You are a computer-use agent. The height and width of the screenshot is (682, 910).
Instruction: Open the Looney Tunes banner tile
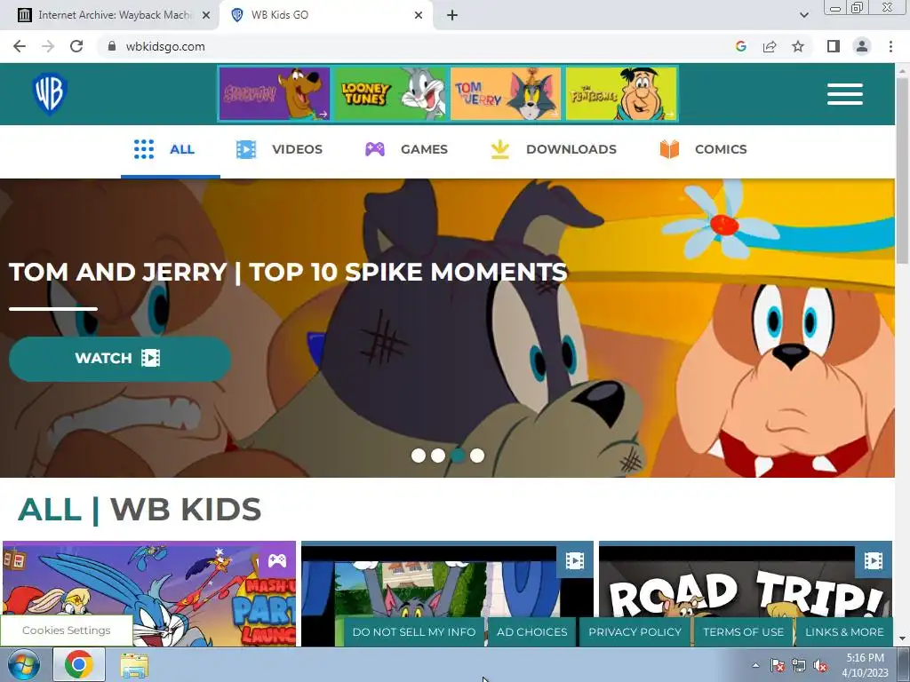pyautogui.click(x=390, y=94)
